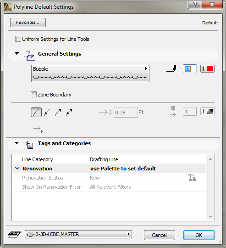Click the arrowhead pen icon

click(172, 112)
